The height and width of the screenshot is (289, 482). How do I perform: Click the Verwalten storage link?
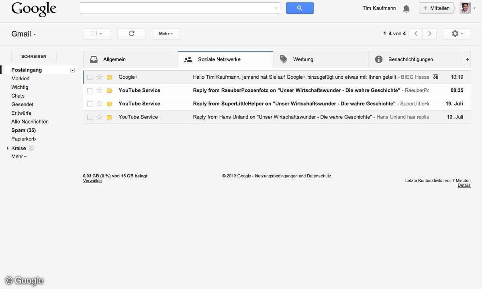(92, 181)
